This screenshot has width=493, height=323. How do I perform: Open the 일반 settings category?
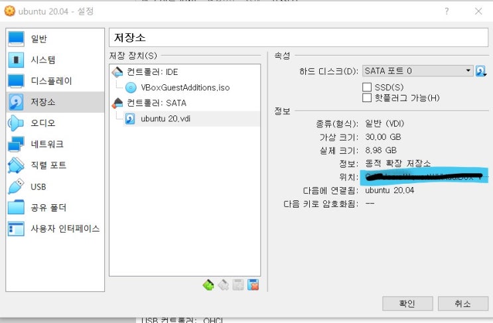pyautogui.click(x=55, y=38)
